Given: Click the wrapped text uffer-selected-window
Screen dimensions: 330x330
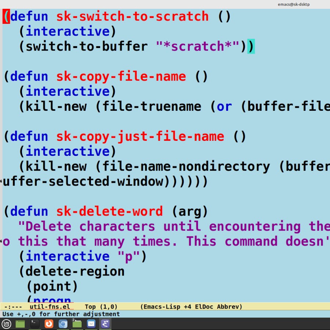Looking at the screenshot, I should pyautogui.click(x=83, y=181).
